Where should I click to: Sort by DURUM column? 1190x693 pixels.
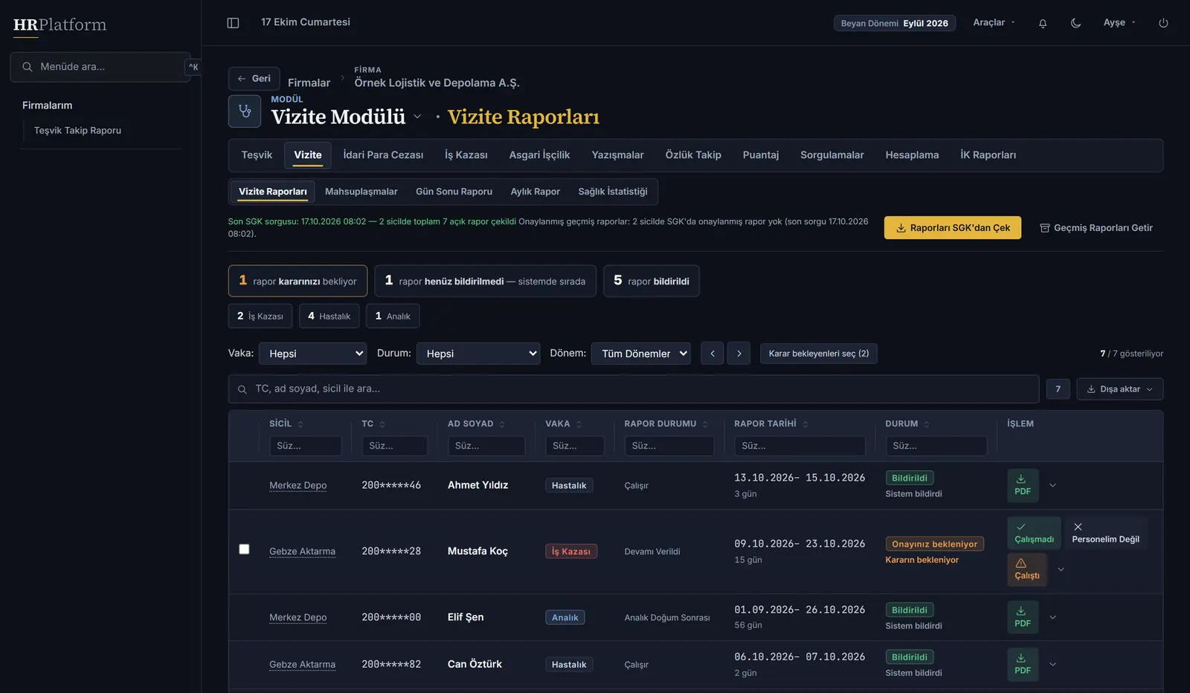pos(907,424)
